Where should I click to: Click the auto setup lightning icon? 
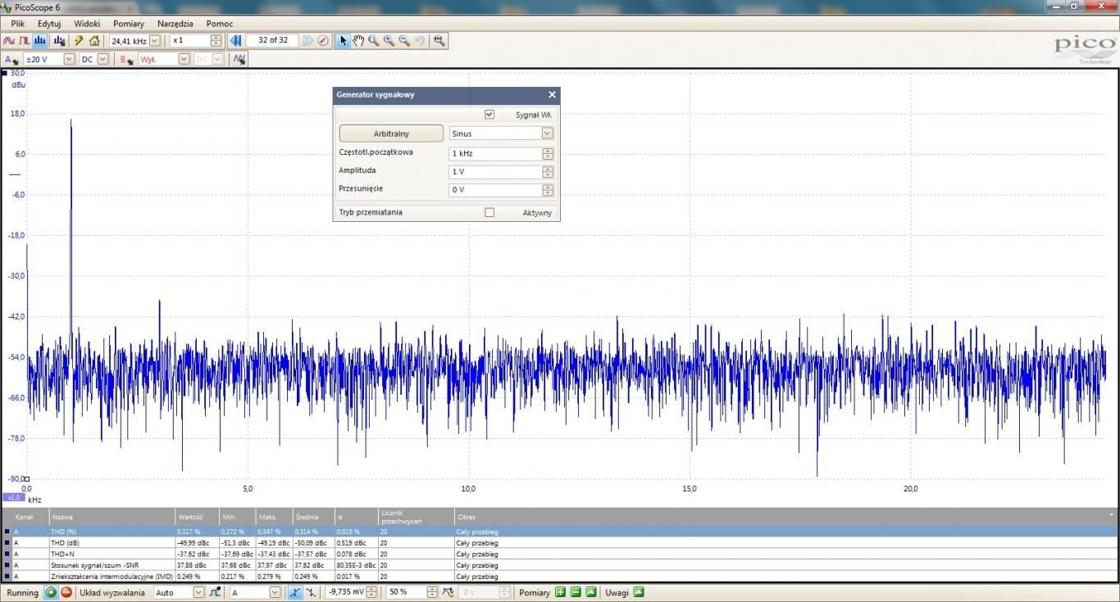79,40
